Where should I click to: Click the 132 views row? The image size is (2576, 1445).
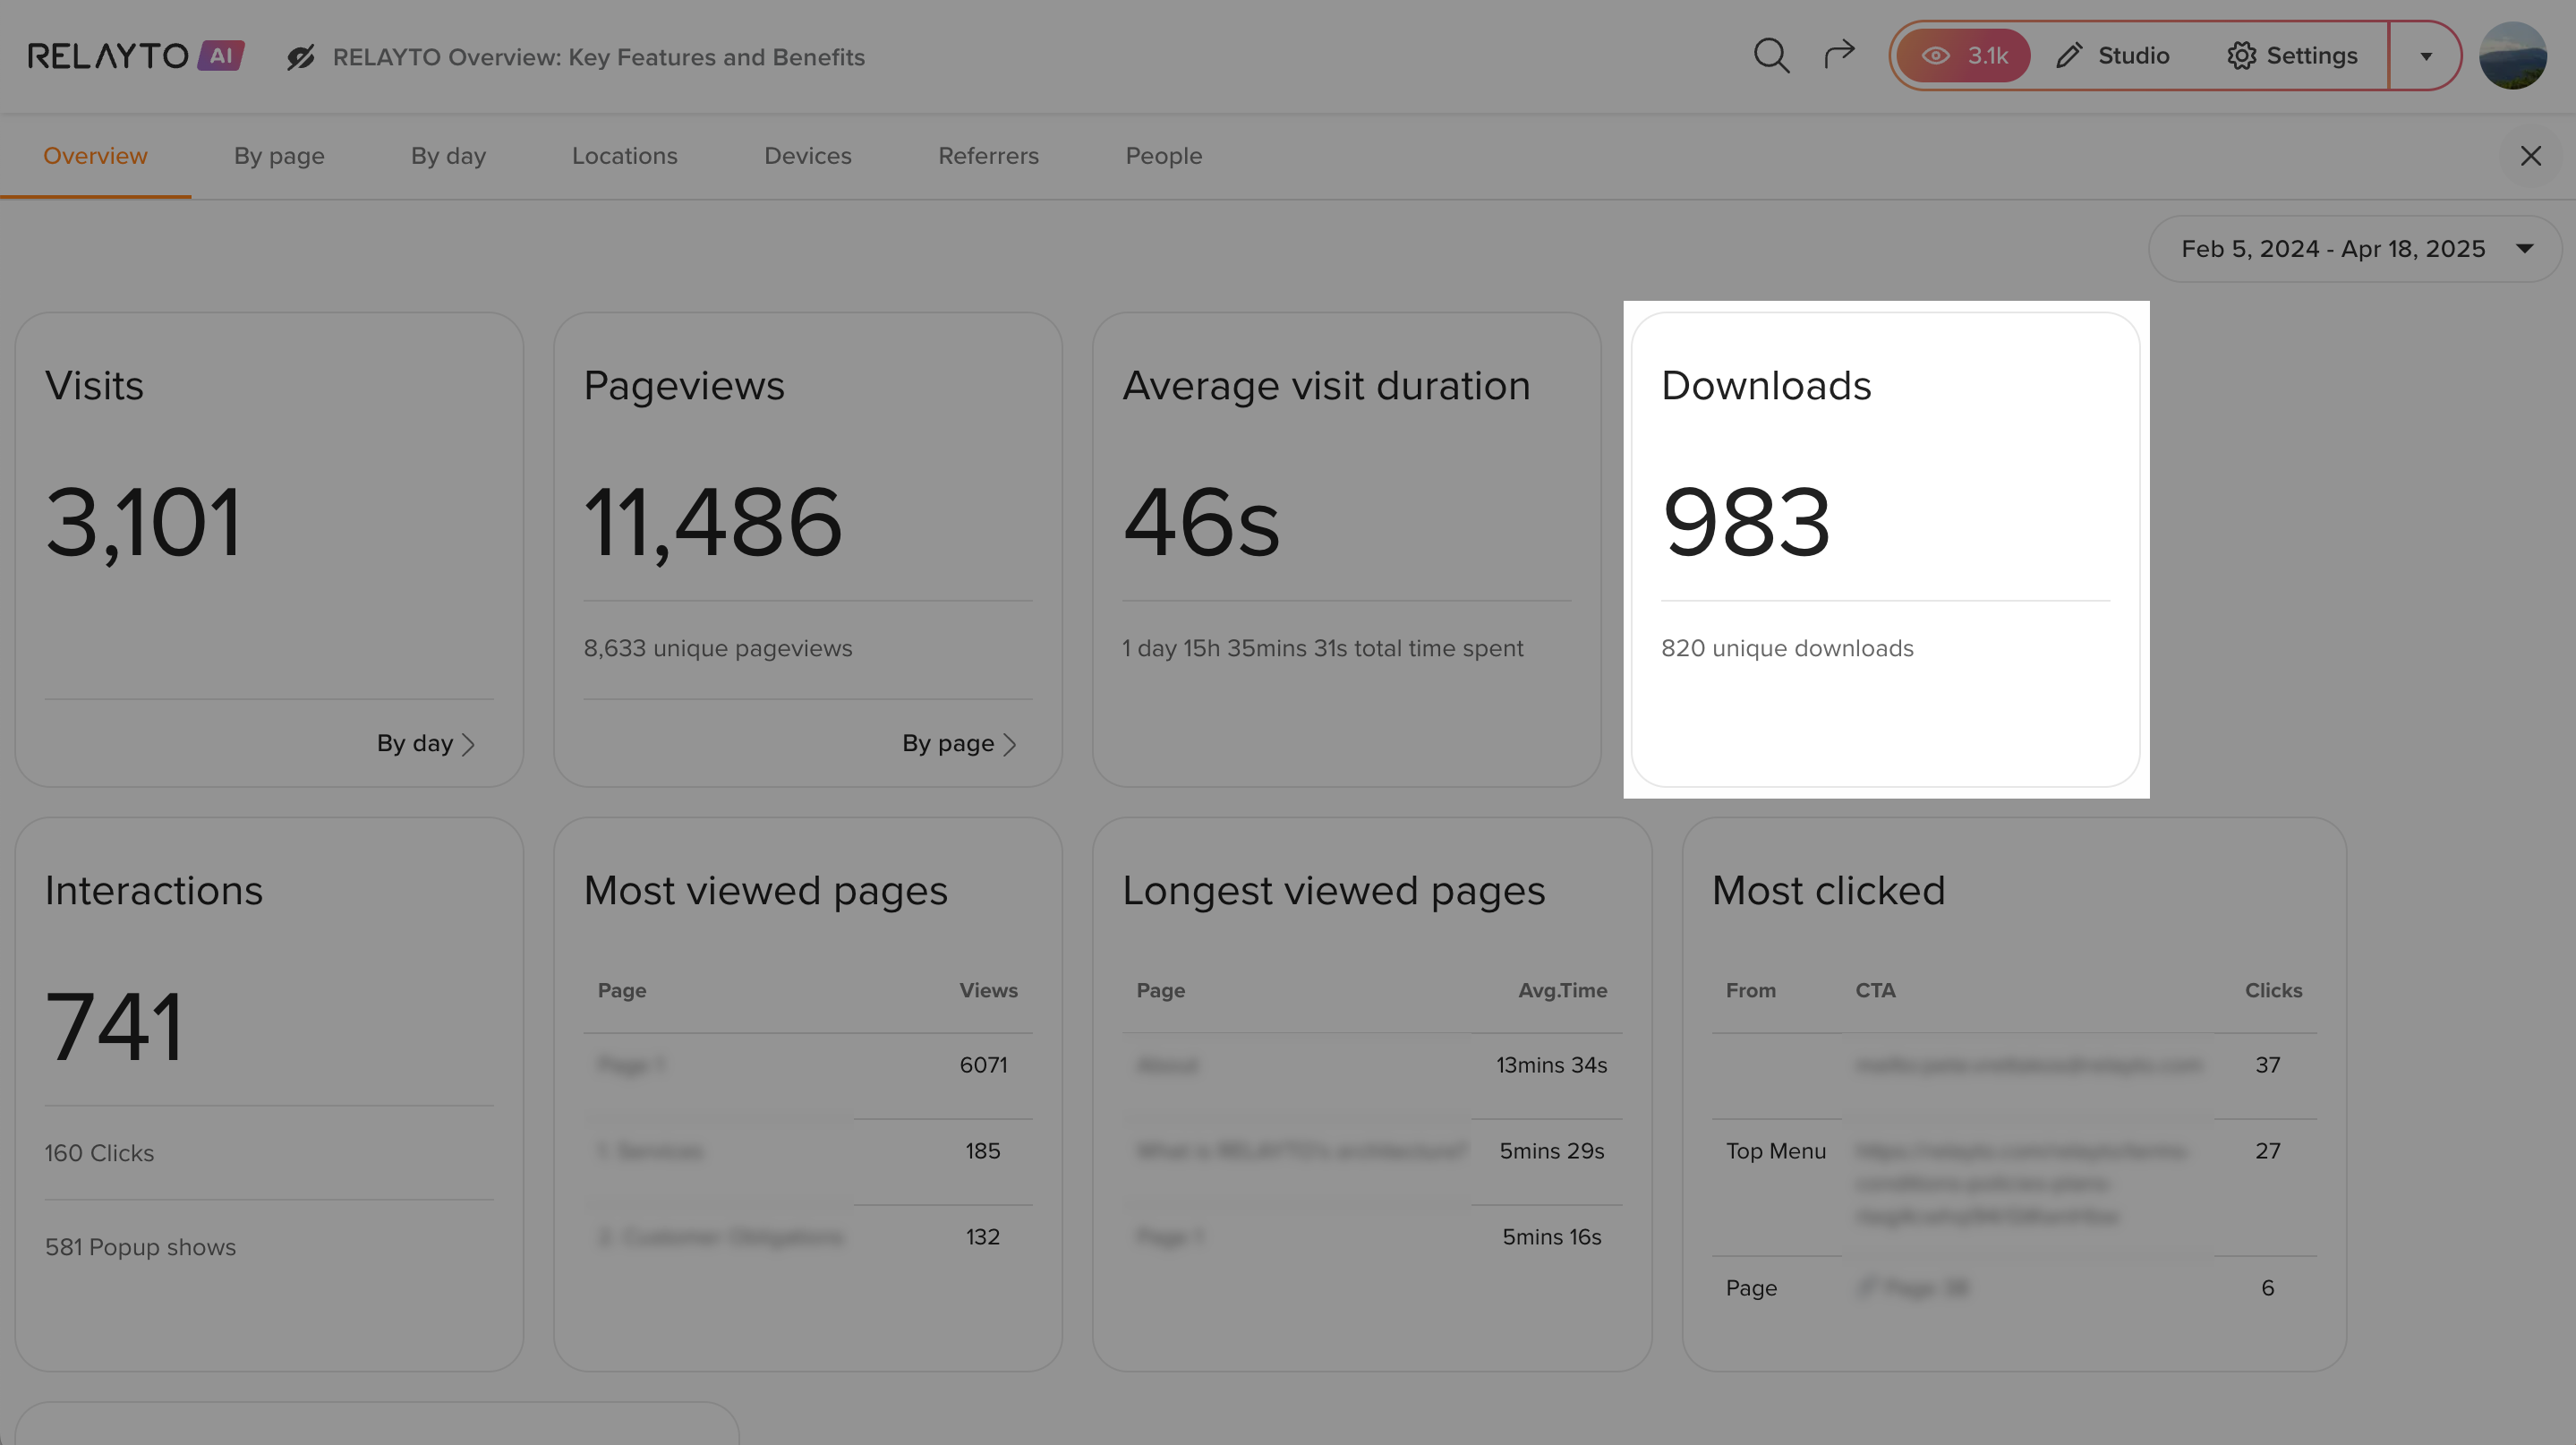tap(808, 1237)
